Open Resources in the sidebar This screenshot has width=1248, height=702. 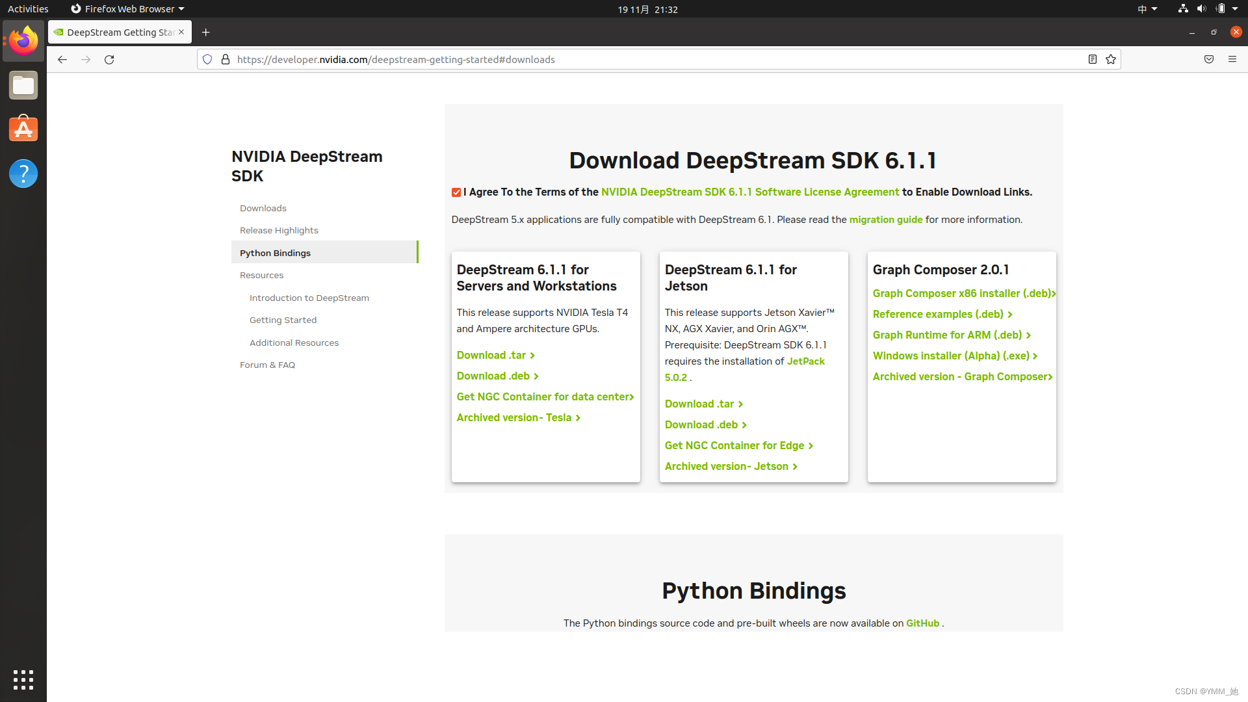(261, 275)
